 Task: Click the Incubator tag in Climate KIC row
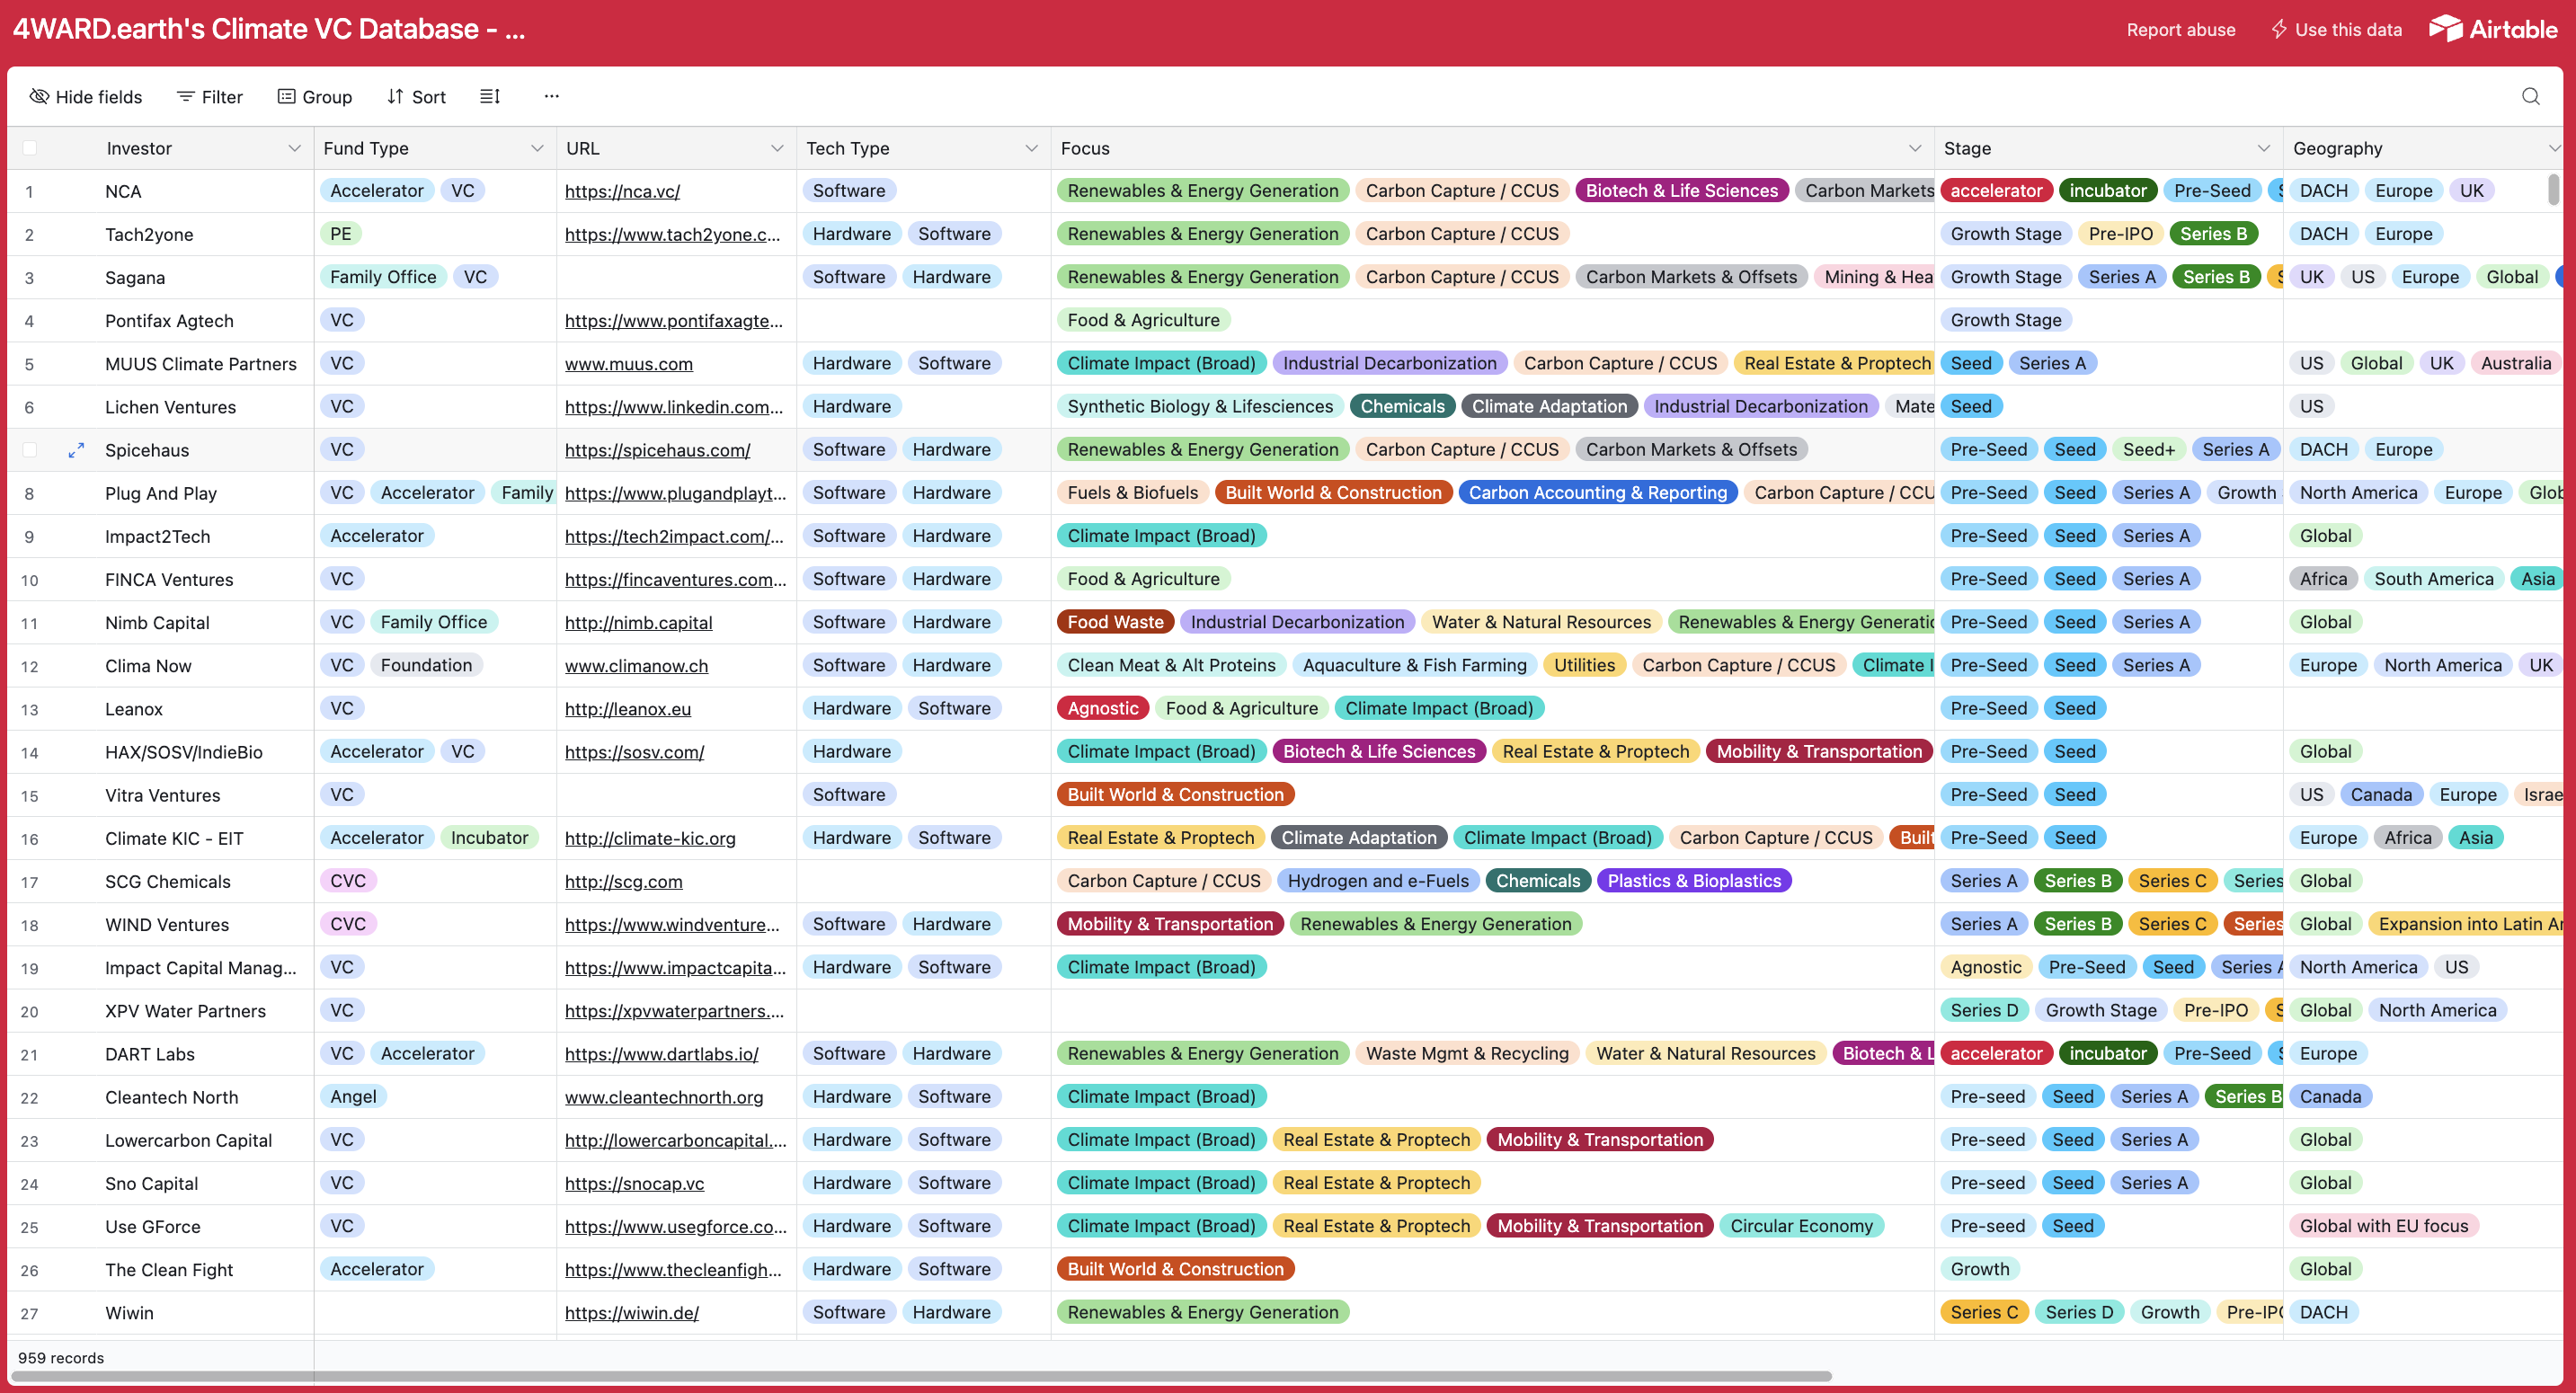489,838
